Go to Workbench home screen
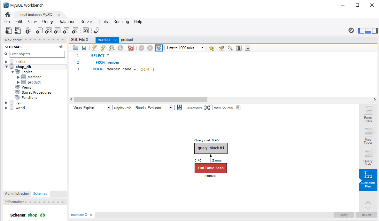Viewport: 379px width, 221px height. point(8,14)
